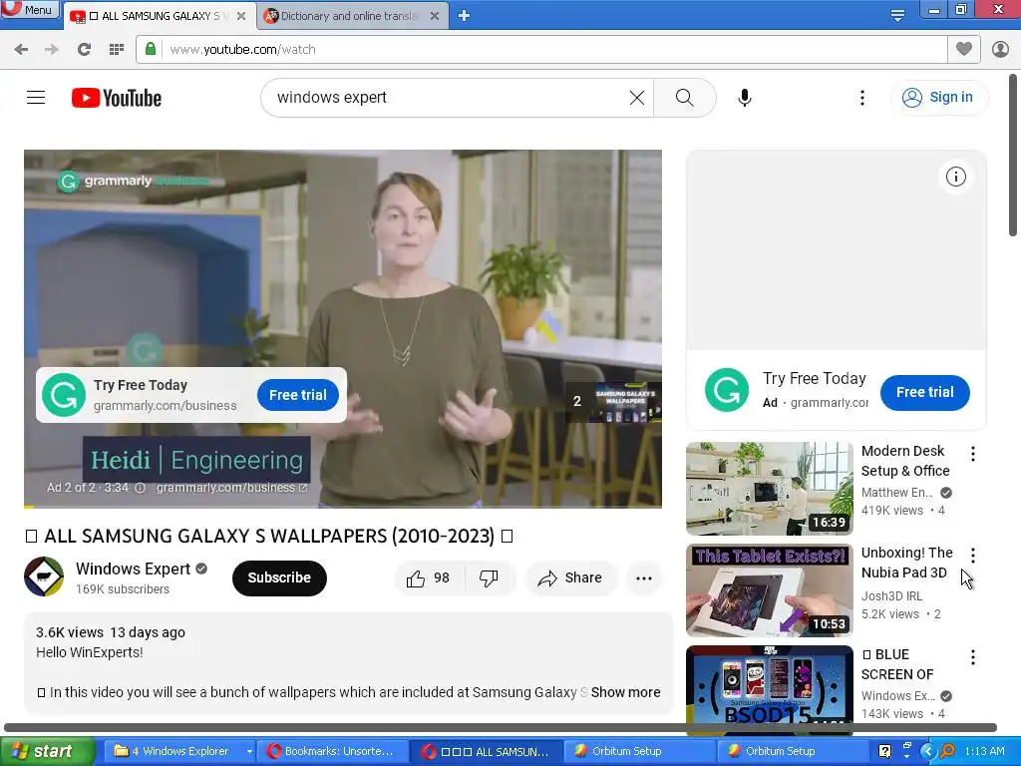Viewport: 1021px width, 766px height.
Task: Expand description with Show more
Action: click(625, 692)
